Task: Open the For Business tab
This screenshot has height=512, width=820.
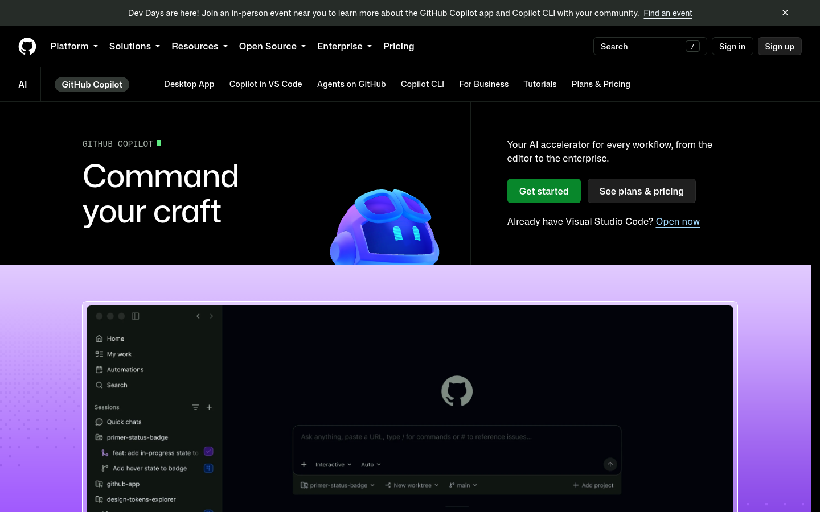Action: tap(484, 84)
